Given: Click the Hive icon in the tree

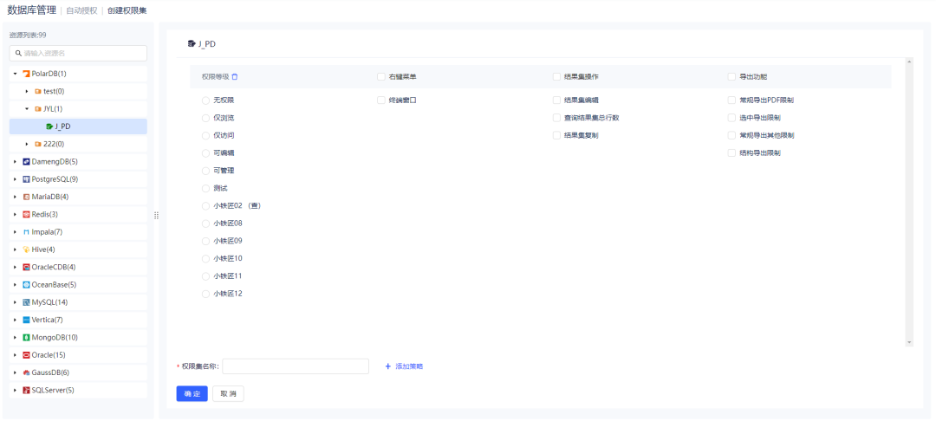Looking at the screenshot, I should (x=27, y=249).
